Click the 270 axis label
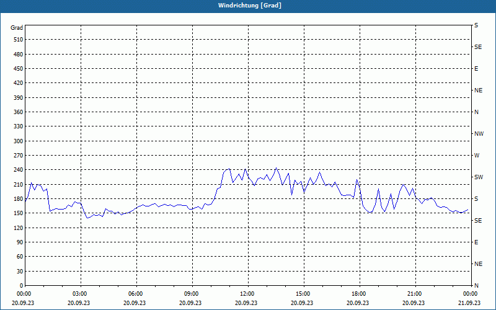This screenshot has width=496, height=310. [19, 156]
